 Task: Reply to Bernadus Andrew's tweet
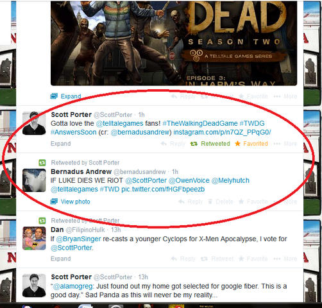(x=191, y=201)
